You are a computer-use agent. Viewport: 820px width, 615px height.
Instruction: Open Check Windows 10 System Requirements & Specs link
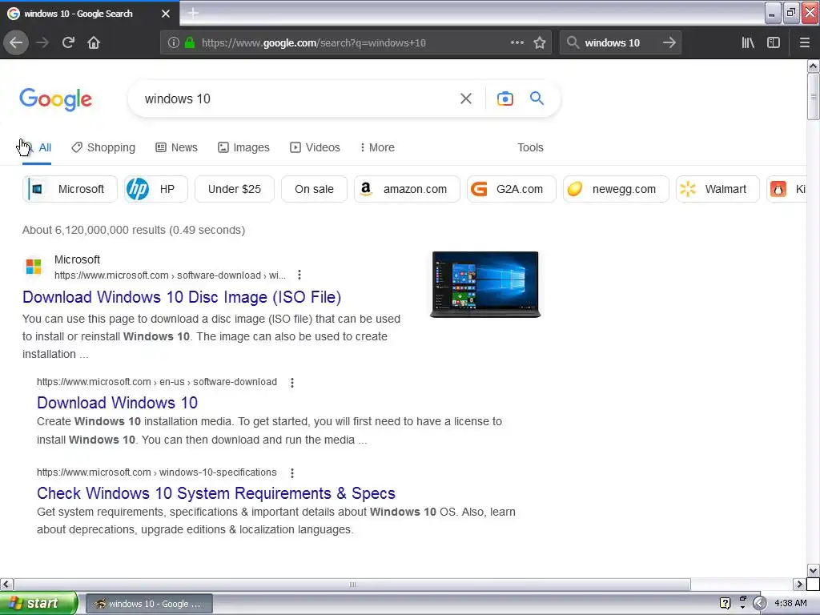click(216, 493)
